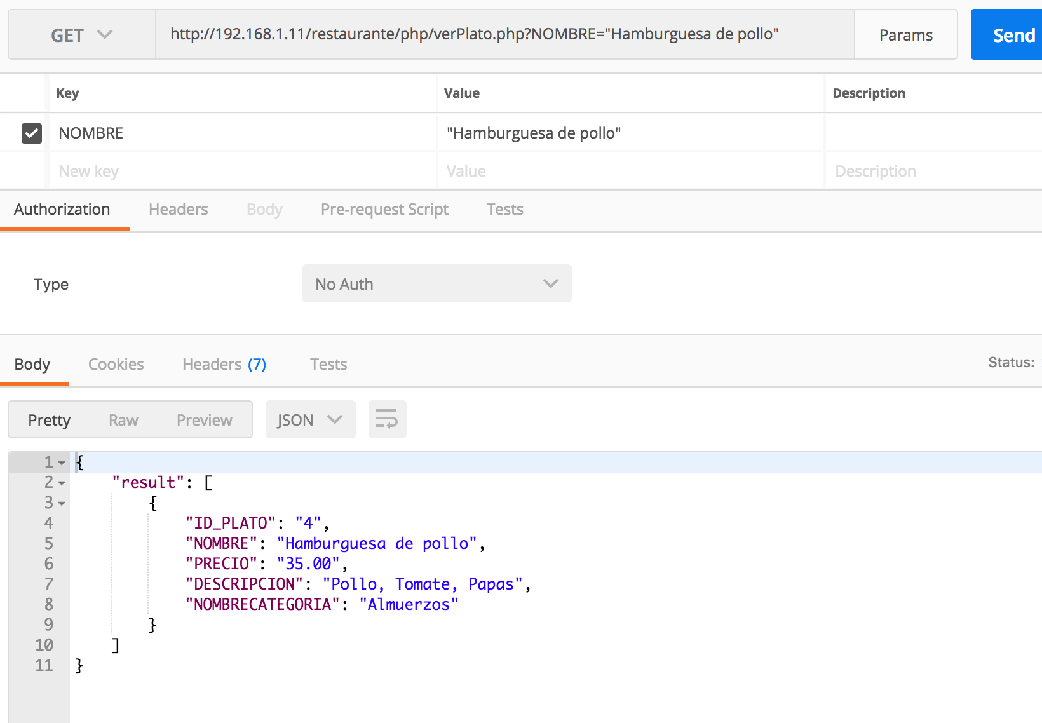Click the NOMBRE key field
The image size is (1042, 723).
click(243, 133)
